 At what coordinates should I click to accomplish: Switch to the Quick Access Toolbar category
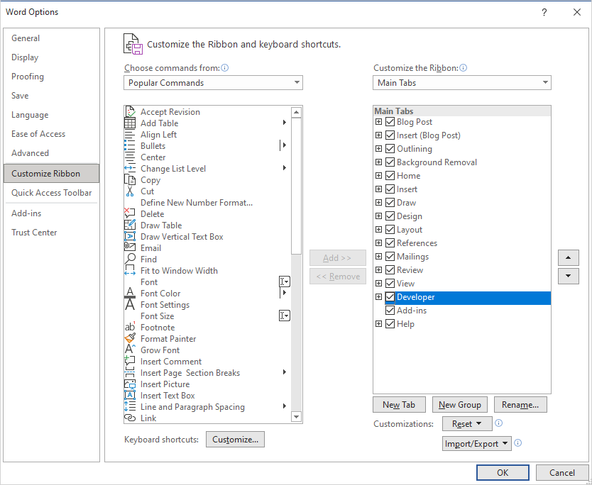tap(51, 193)
